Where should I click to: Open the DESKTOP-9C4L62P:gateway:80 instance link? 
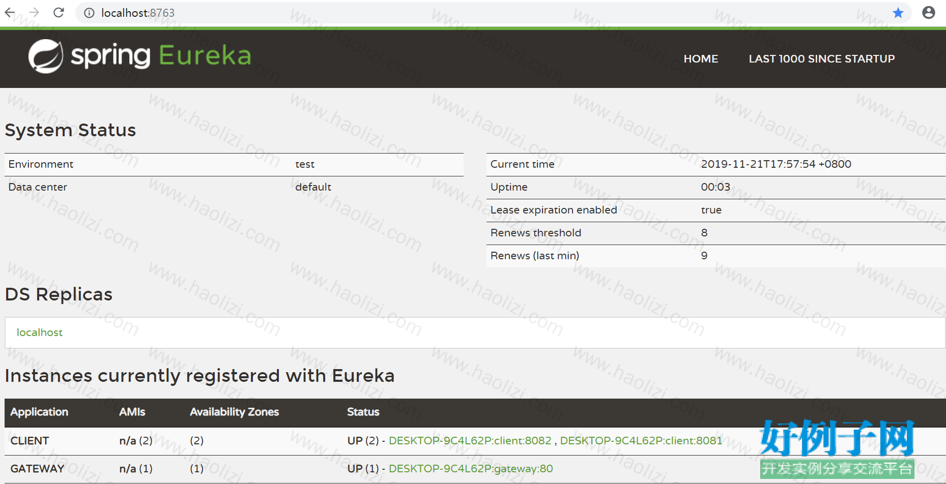(x=471, y=469)
